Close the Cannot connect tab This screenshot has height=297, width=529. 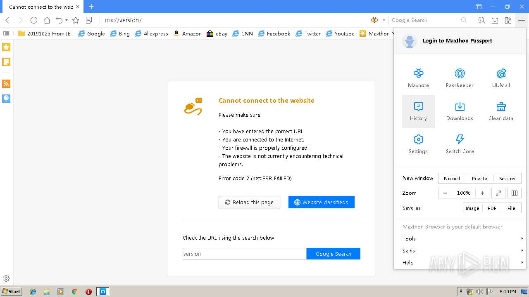pyautogui.click(x=78, y=7)
